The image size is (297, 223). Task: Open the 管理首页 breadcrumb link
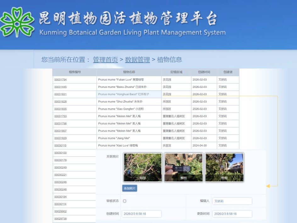point(105,60)
